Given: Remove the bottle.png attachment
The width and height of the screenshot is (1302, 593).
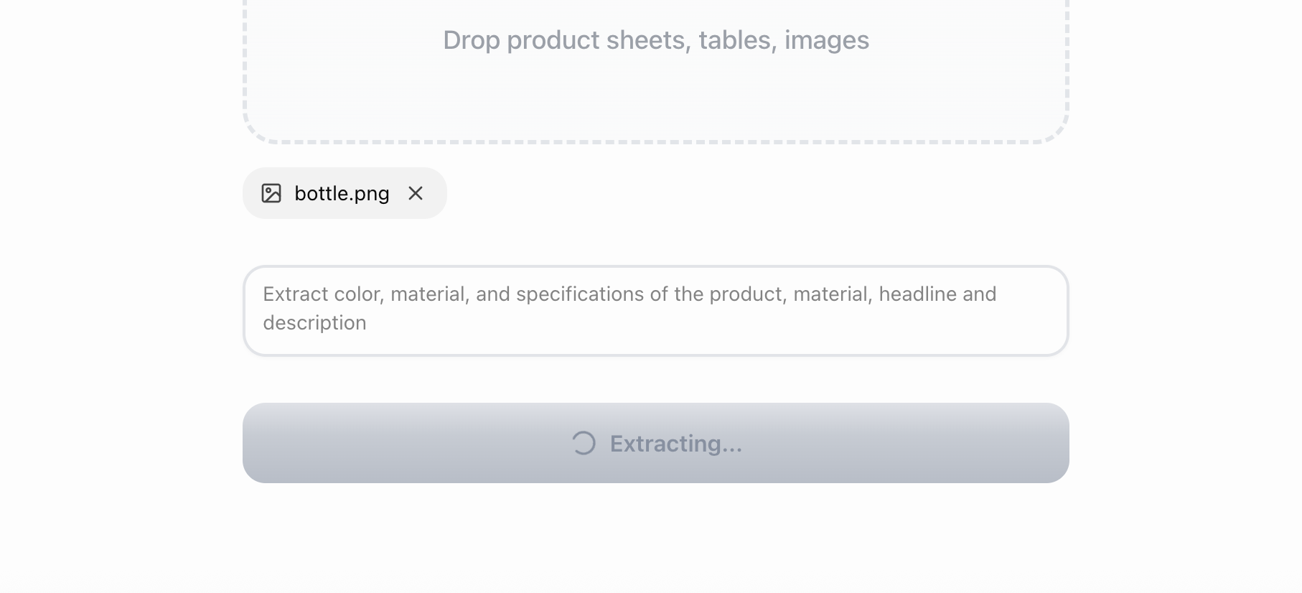Looking at the screenshot, I should coord(416,193).
